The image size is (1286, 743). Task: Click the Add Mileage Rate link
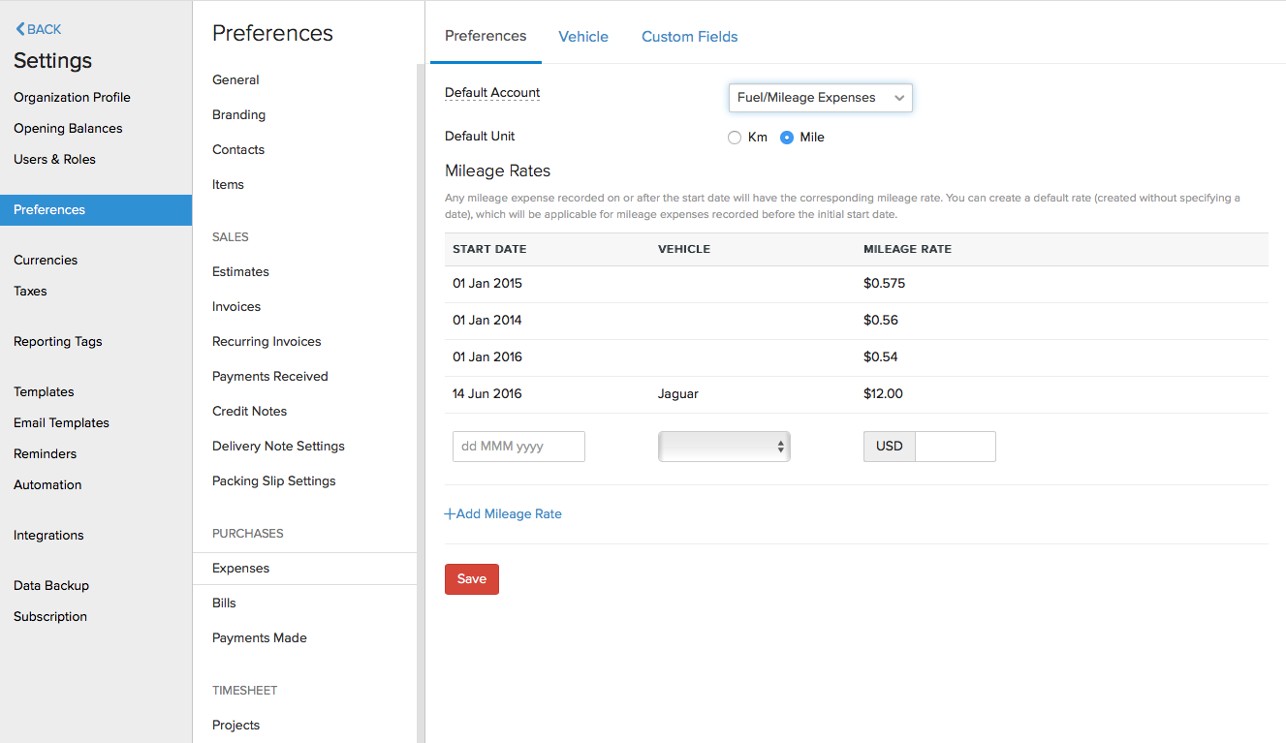(503, 514)
